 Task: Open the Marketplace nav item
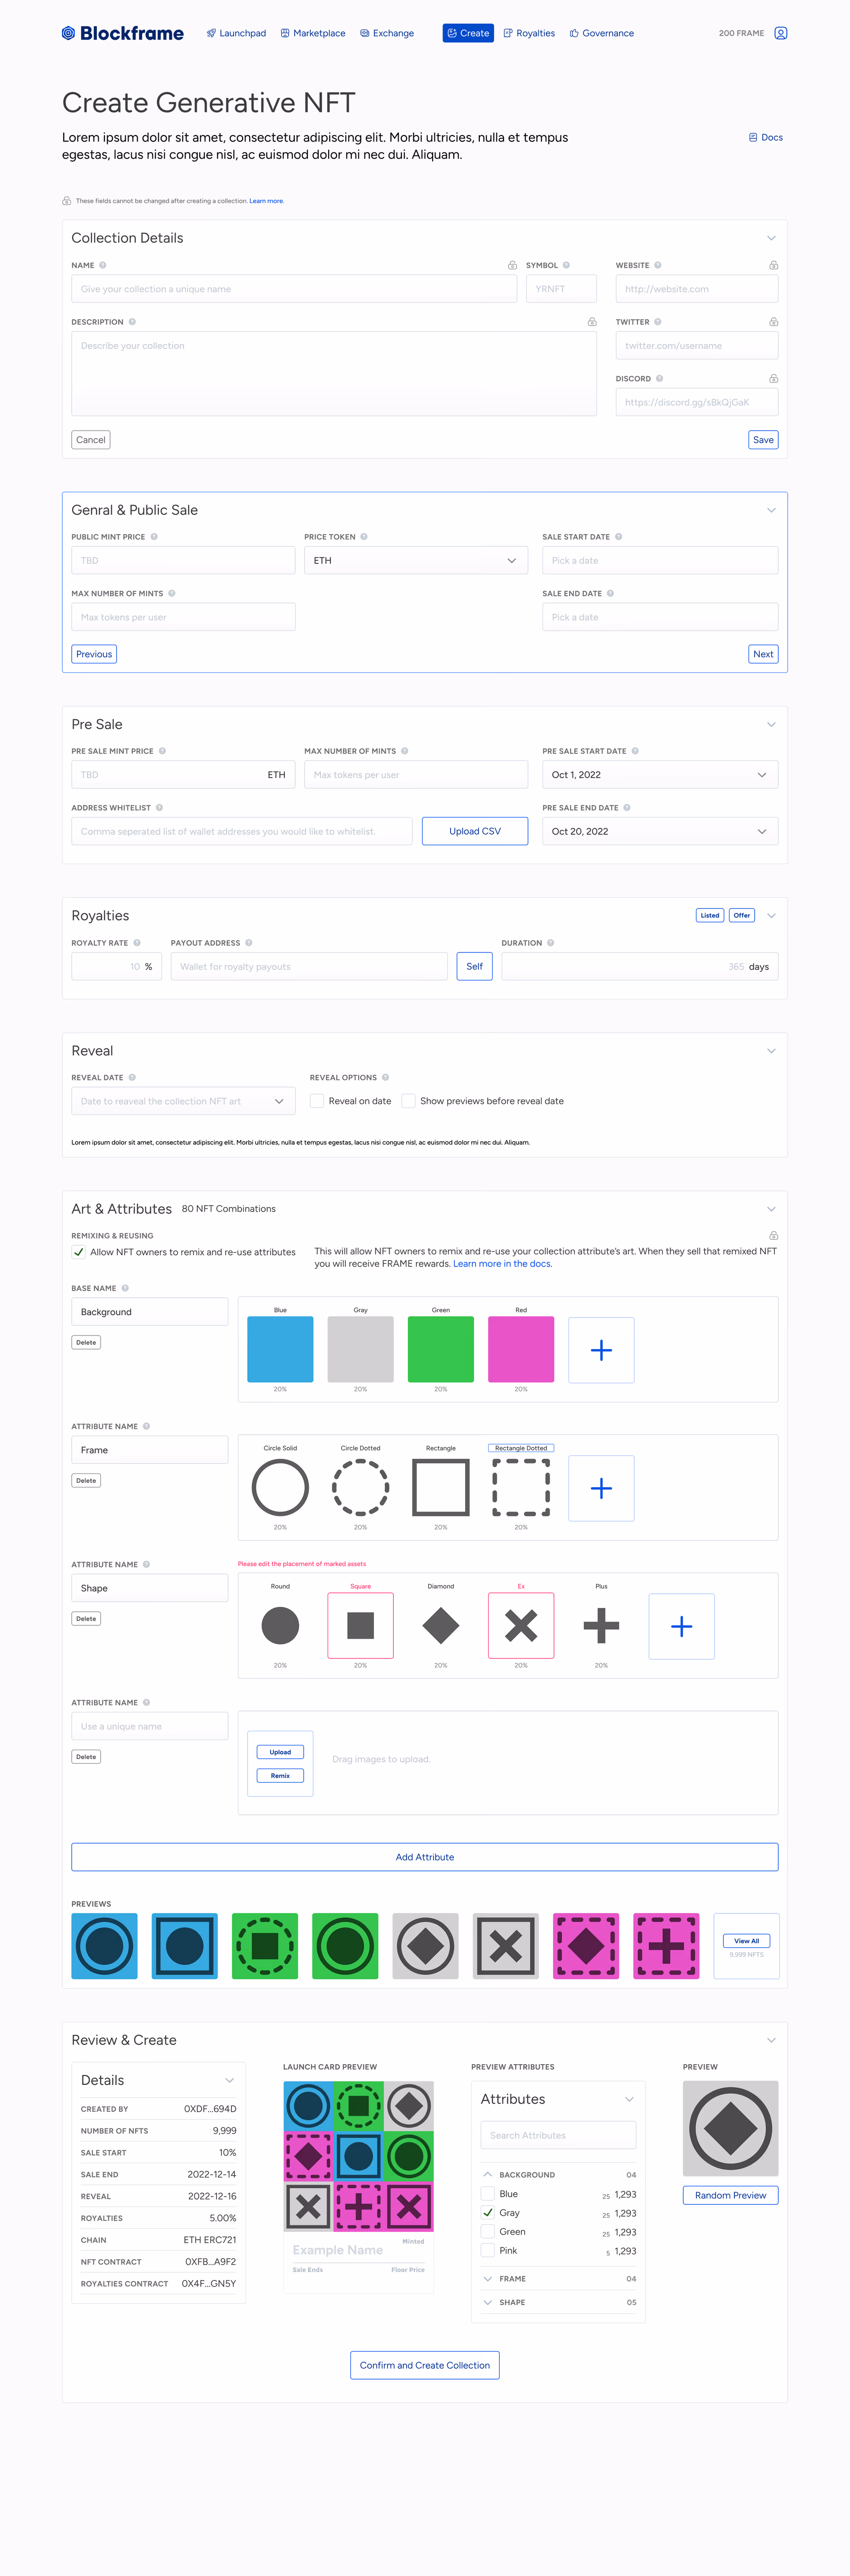pos(313,33)
